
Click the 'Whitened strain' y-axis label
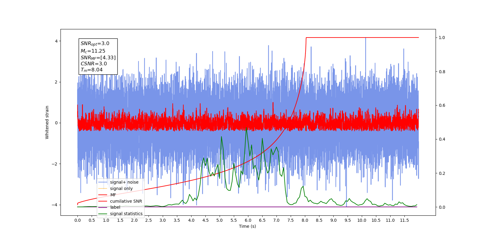click(47, 122)
